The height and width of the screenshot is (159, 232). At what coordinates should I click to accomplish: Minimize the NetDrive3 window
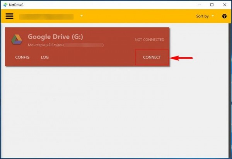coord(199,5)
